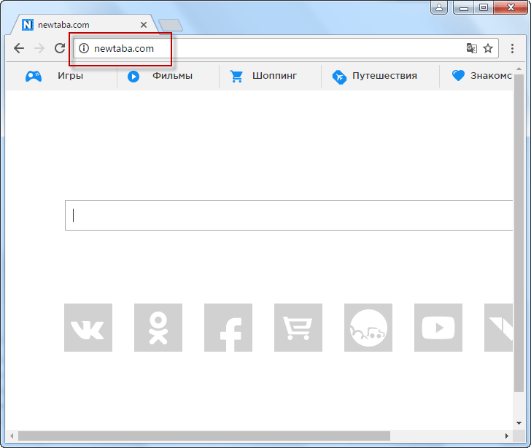Open the YouTube shortcut tile

click(x=438, y=328)
